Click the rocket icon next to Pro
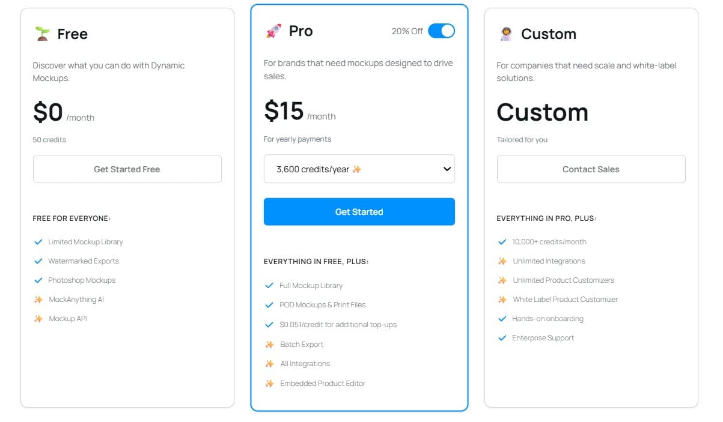This screenshot has width=723, height=422. click(273, 31)
